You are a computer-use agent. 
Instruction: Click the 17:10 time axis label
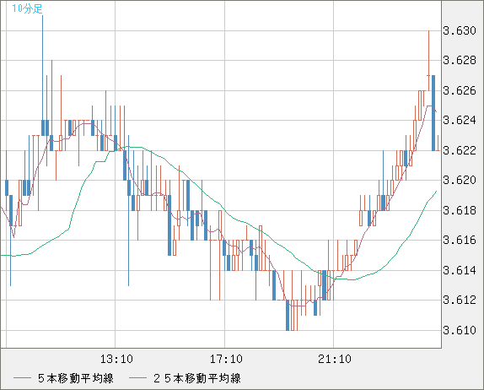(x=226, y=359)
